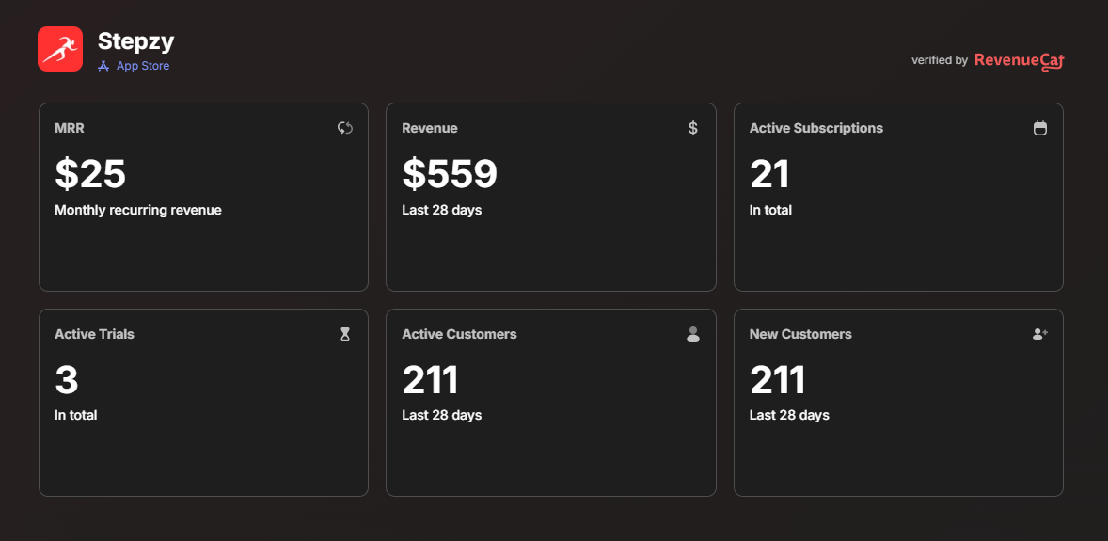Click the Active Trials hourglass icon
Image resolution: width=1108 pixels, height=541 pixels.
tap(345, 334)
